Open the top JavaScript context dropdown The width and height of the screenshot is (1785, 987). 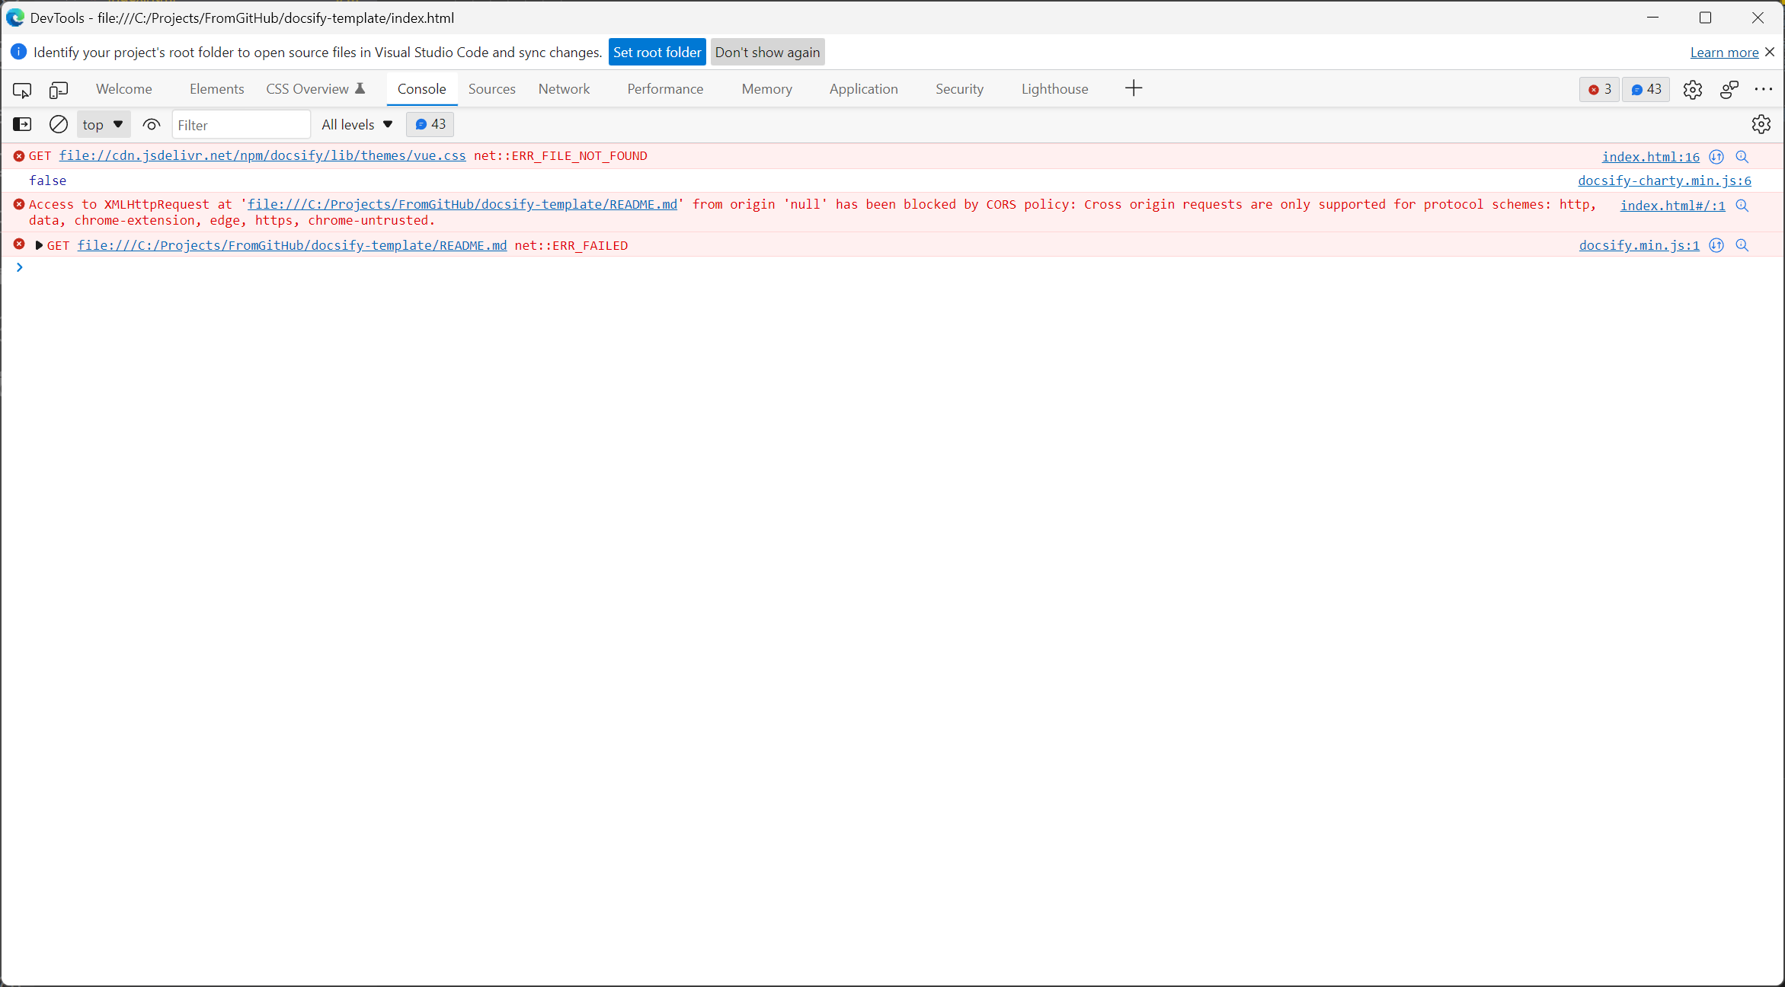coord(103,124)
